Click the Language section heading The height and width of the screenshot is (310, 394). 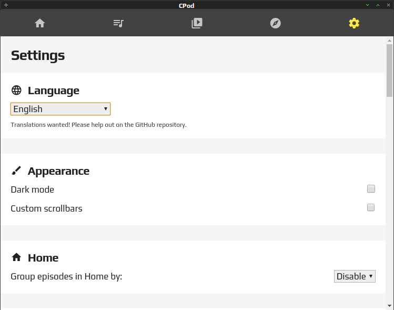coord(54,91)
